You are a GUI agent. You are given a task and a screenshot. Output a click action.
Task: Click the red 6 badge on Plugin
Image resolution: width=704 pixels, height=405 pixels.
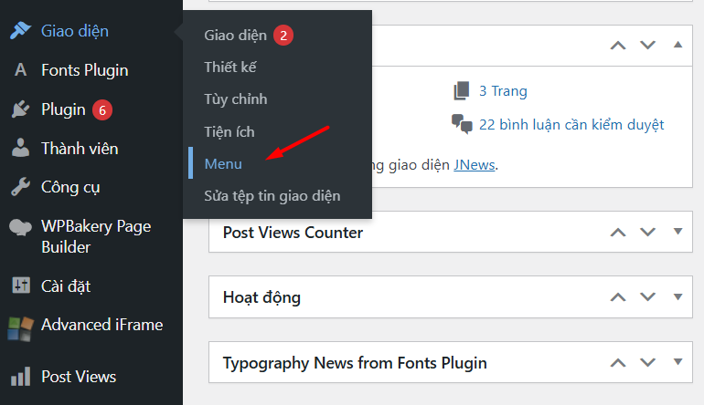pos(102,109)
